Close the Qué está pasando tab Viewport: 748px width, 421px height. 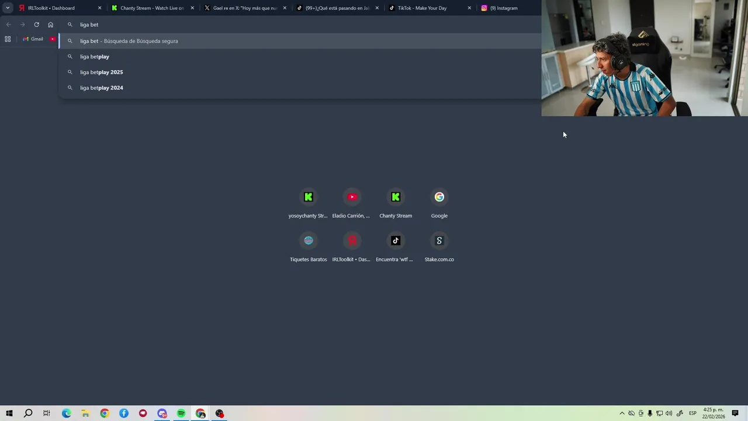click(x=377, y=8)
